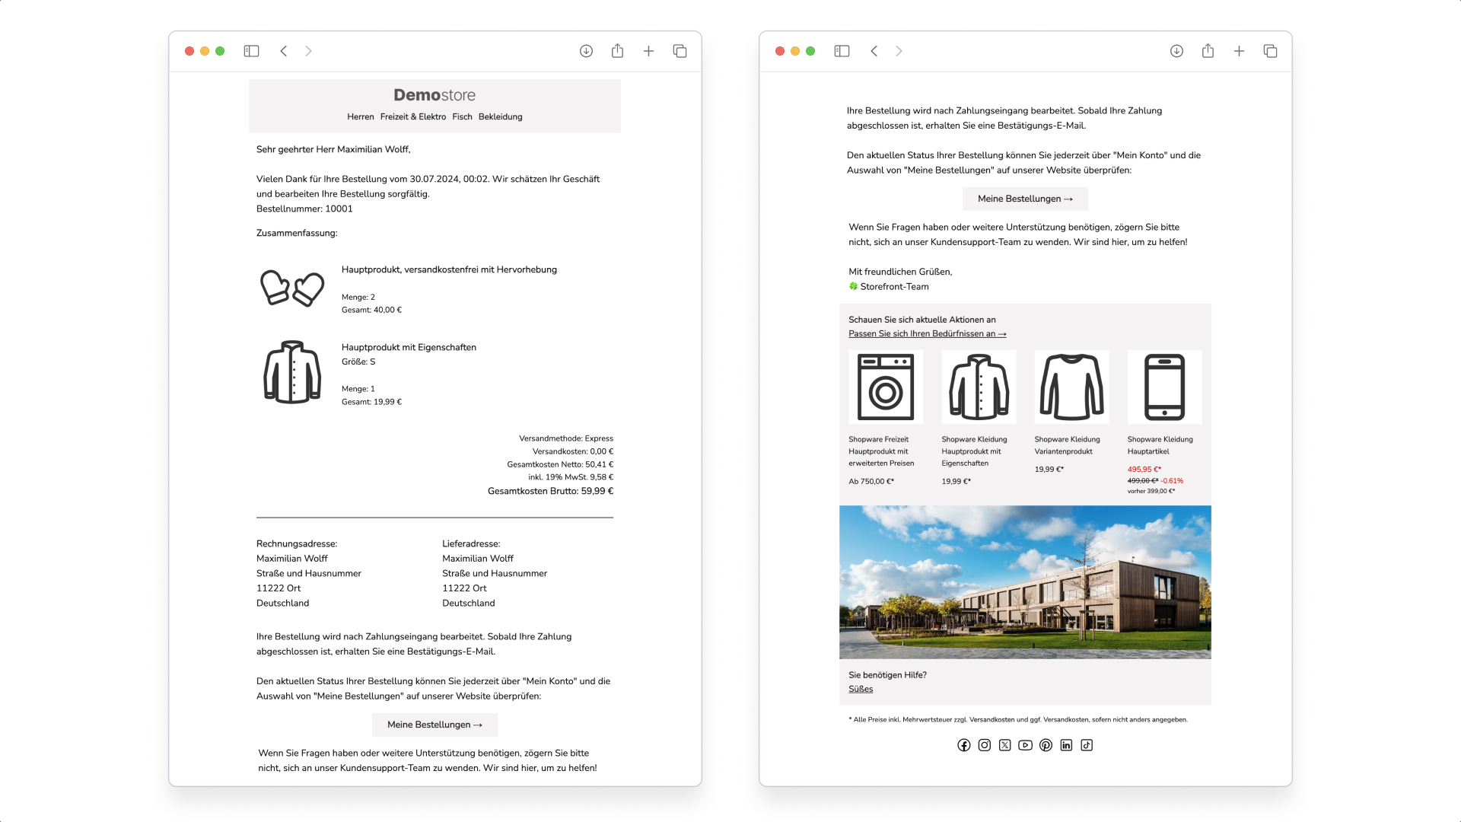Viewport: 1461px width, 822px height.
Task: Open the YouTube social icon
Action: tap(1026, 745)
